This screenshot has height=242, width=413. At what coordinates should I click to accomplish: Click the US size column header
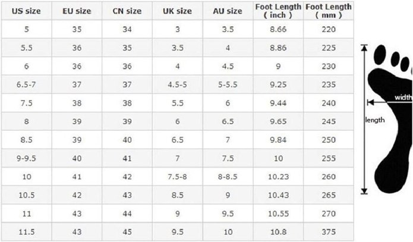point(26,11)
